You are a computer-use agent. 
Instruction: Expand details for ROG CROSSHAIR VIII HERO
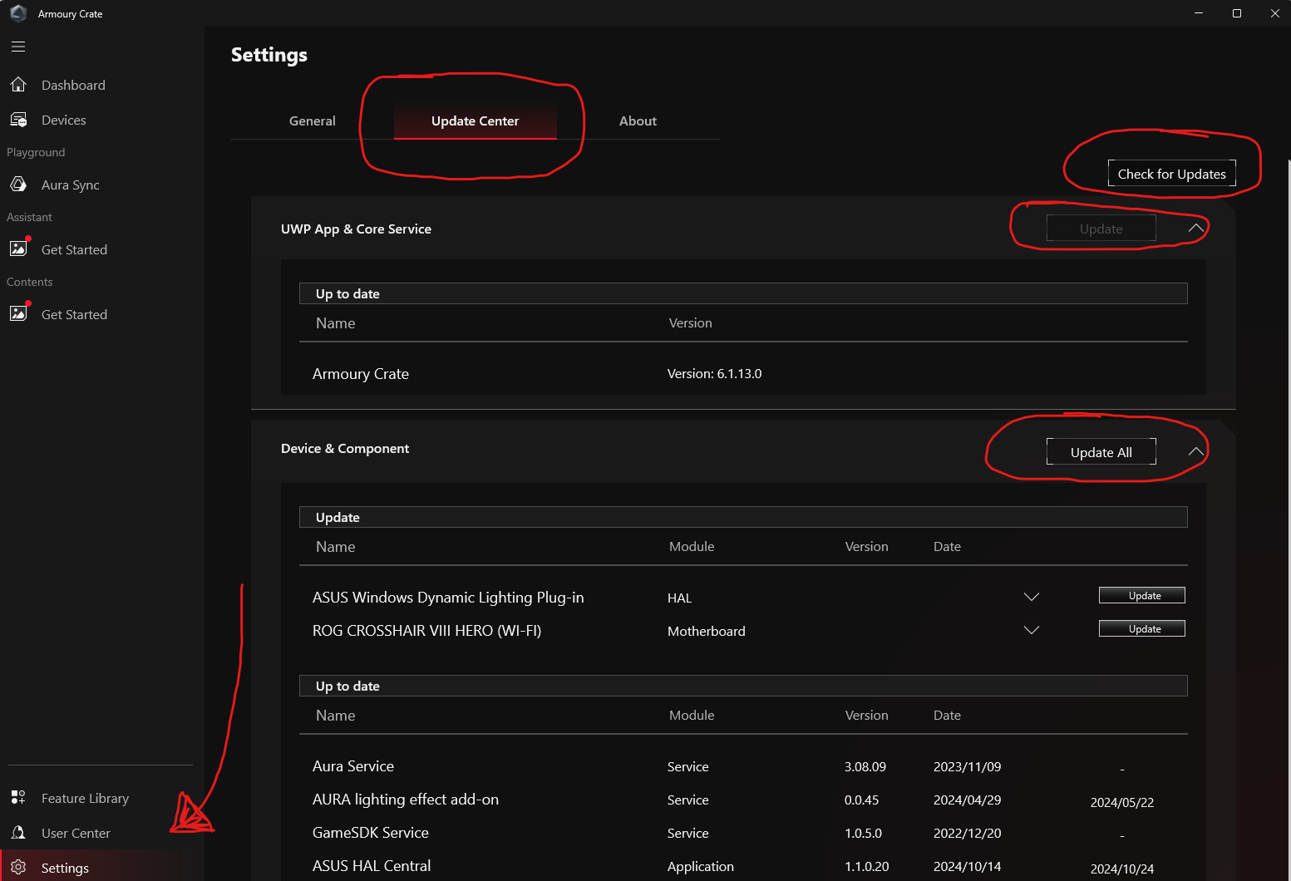coord(1032,630)
